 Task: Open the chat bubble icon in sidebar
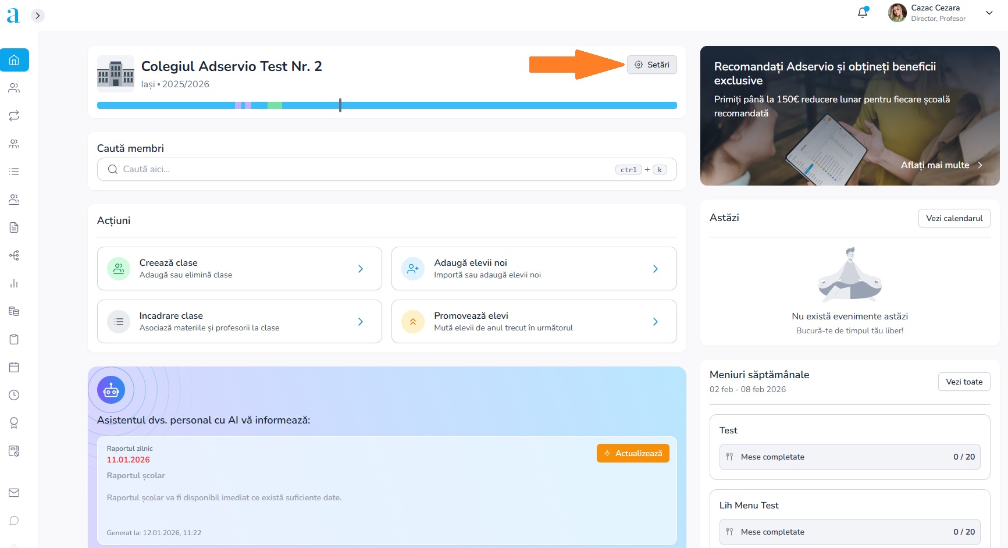coord(14,521)
